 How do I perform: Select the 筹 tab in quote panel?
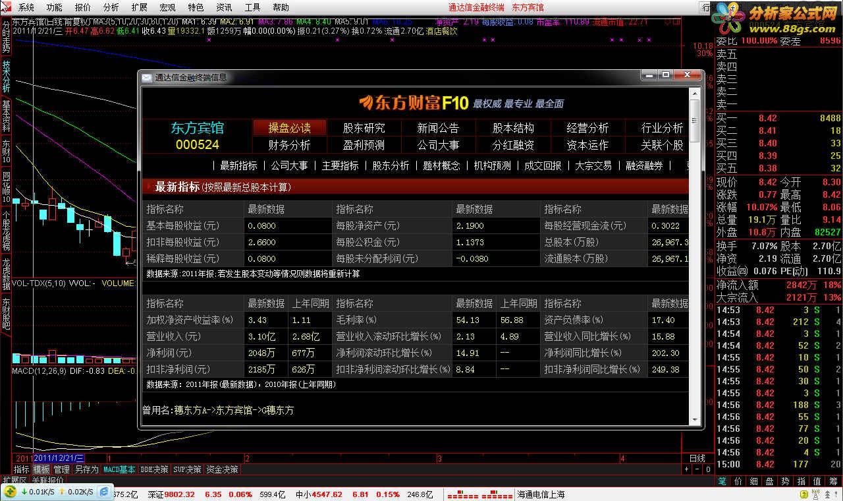[833, 481]
